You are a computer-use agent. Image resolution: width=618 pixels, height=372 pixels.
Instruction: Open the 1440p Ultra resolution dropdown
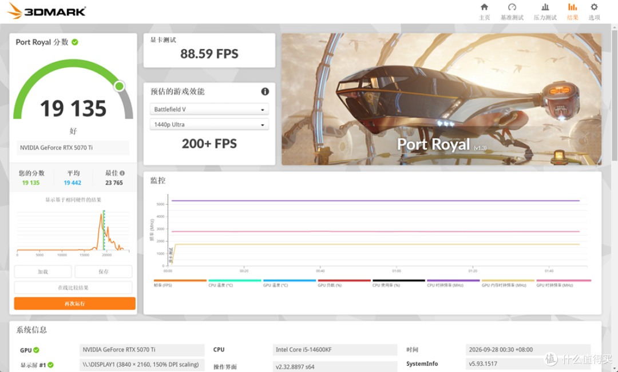(x=209, y=125)
